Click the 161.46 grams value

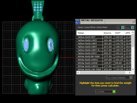[108, 40]
